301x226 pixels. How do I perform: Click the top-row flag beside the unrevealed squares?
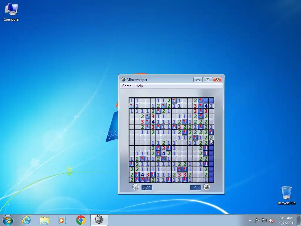click(200, 100)
